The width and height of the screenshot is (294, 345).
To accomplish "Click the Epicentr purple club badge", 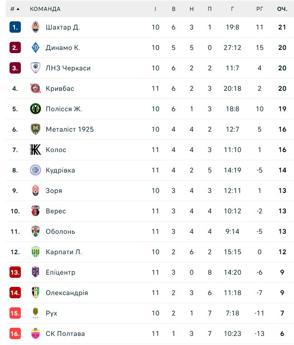I will pyautogui.click(x=35, y=272).
